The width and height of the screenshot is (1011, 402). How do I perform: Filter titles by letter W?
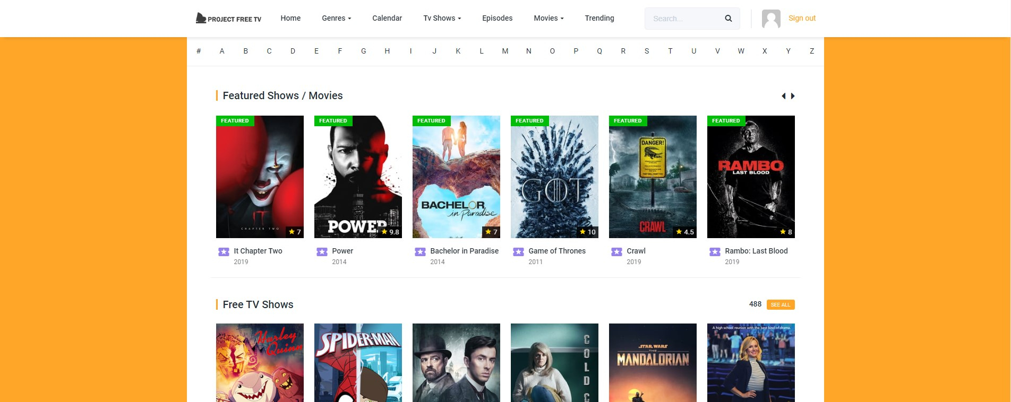741,51
